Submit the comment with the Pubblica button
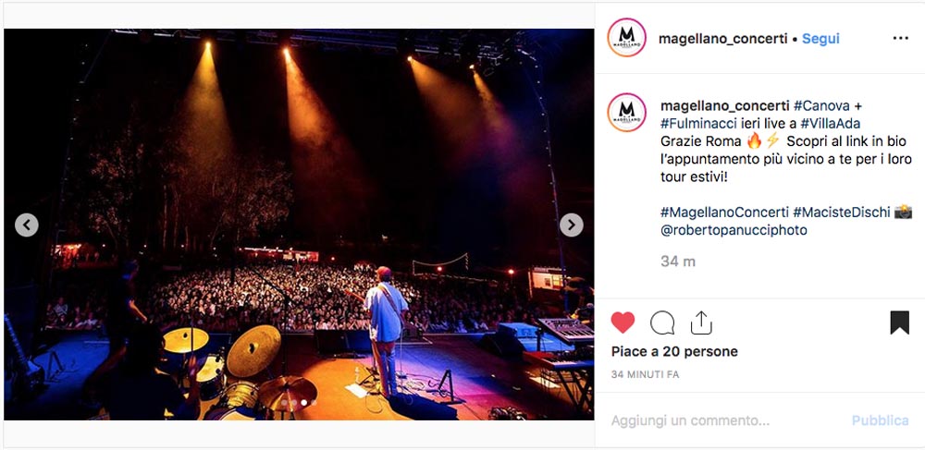Image resolution: width=925 pixels, height=450 pixels. (880, 420)
